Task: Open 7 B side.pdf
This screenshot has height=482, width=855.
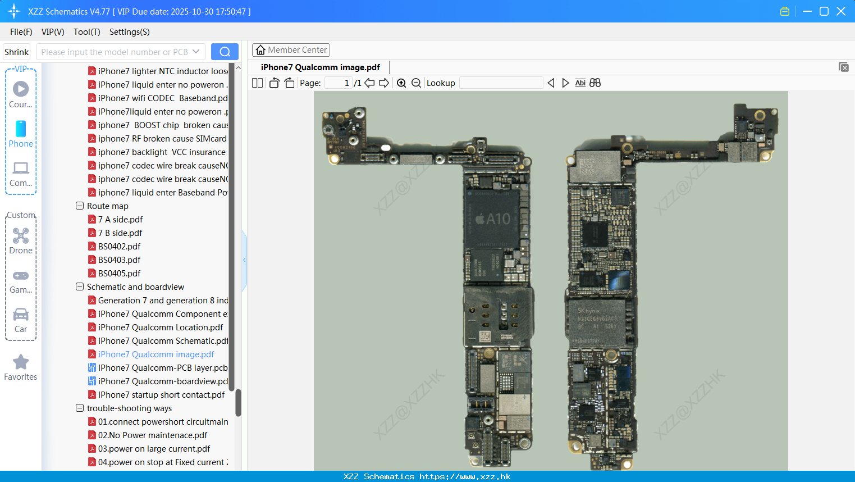Action: click(x=120, y=233)
